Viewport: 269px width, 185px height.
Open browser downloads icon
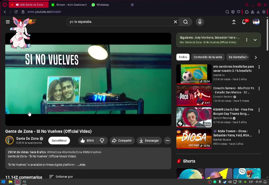tap(258, 12)
